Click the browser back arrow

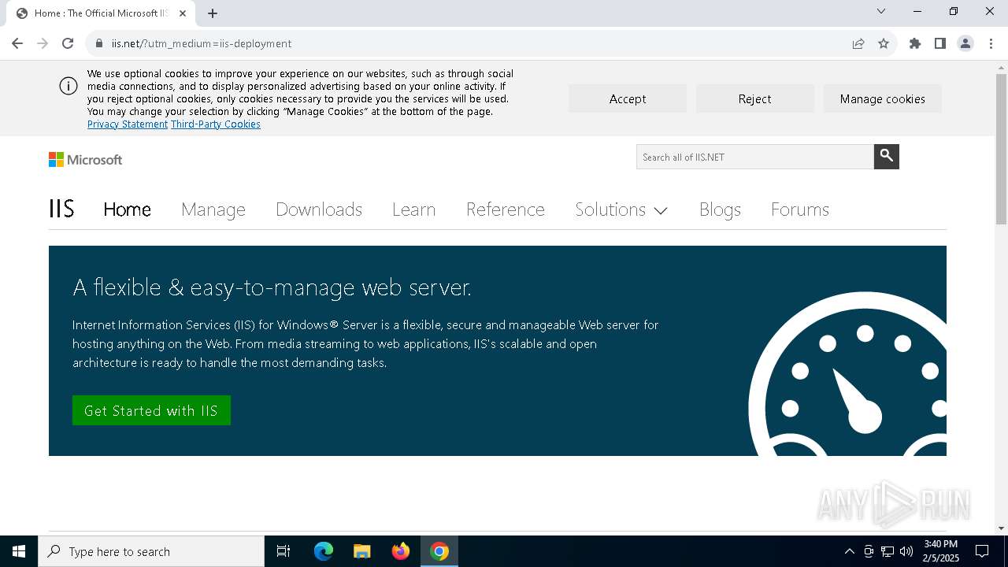17,43
